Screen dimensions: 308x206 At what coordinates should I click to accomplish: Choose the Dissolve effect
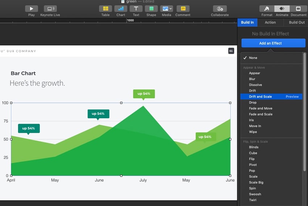tap(255, 85)
